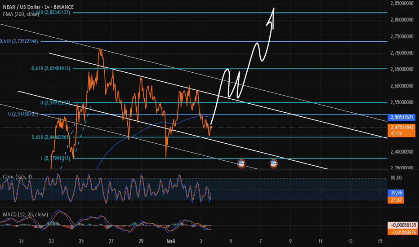The width and height of the screenshot is (419, 247).
Task: Click the price axis value 2,65000000
Action: (401, 69)
